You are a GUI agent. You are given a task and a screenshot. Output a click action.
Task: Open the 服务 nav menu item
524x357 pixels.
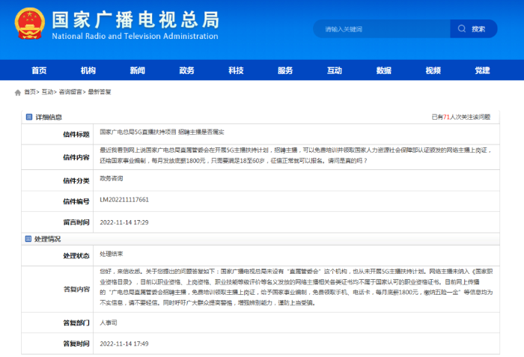[x=285, y=70]
